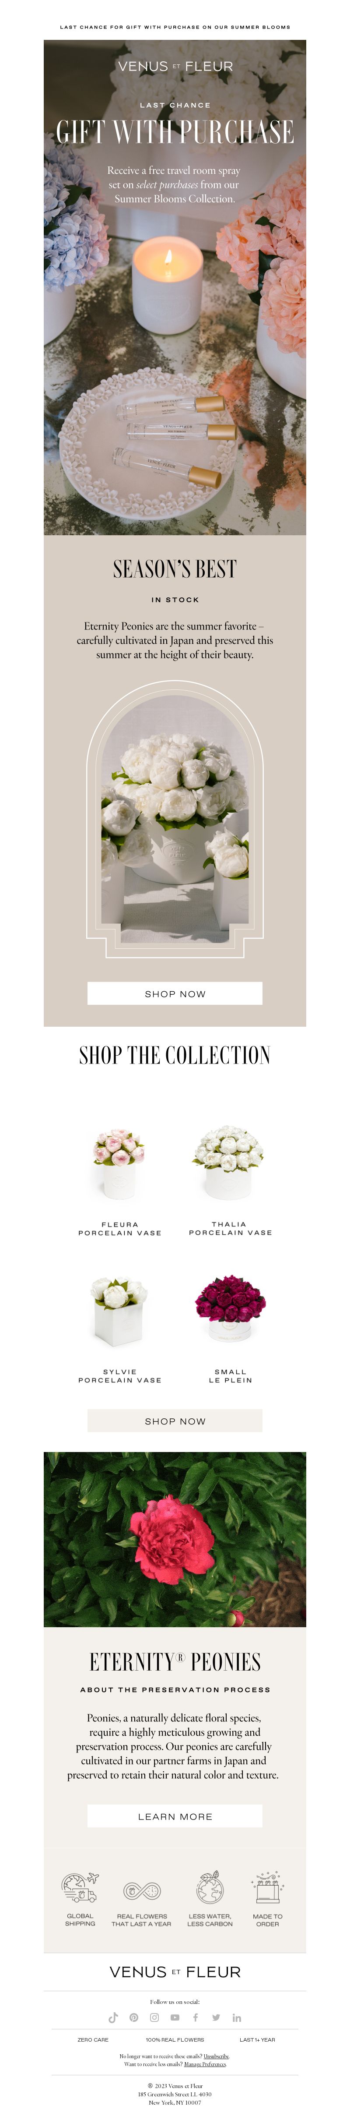Viewport: 350px width, 2120px height.
Task: Open the Instagram social icon
Action: (x=154, y=2017)
